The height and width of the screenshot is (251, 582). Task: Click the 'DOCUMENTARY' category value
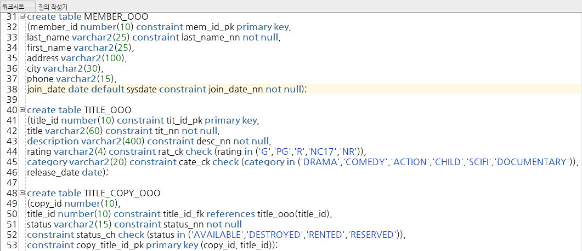click(532, 162)
